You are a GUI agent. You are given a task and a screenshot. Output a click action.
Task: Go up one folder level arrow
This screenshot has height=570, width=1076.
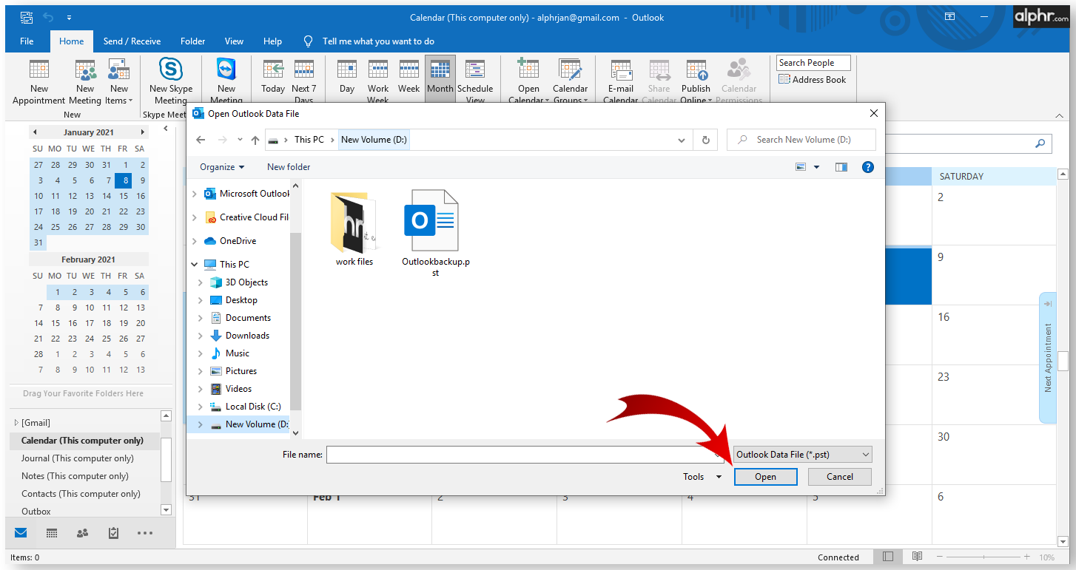tap(255, 140)
